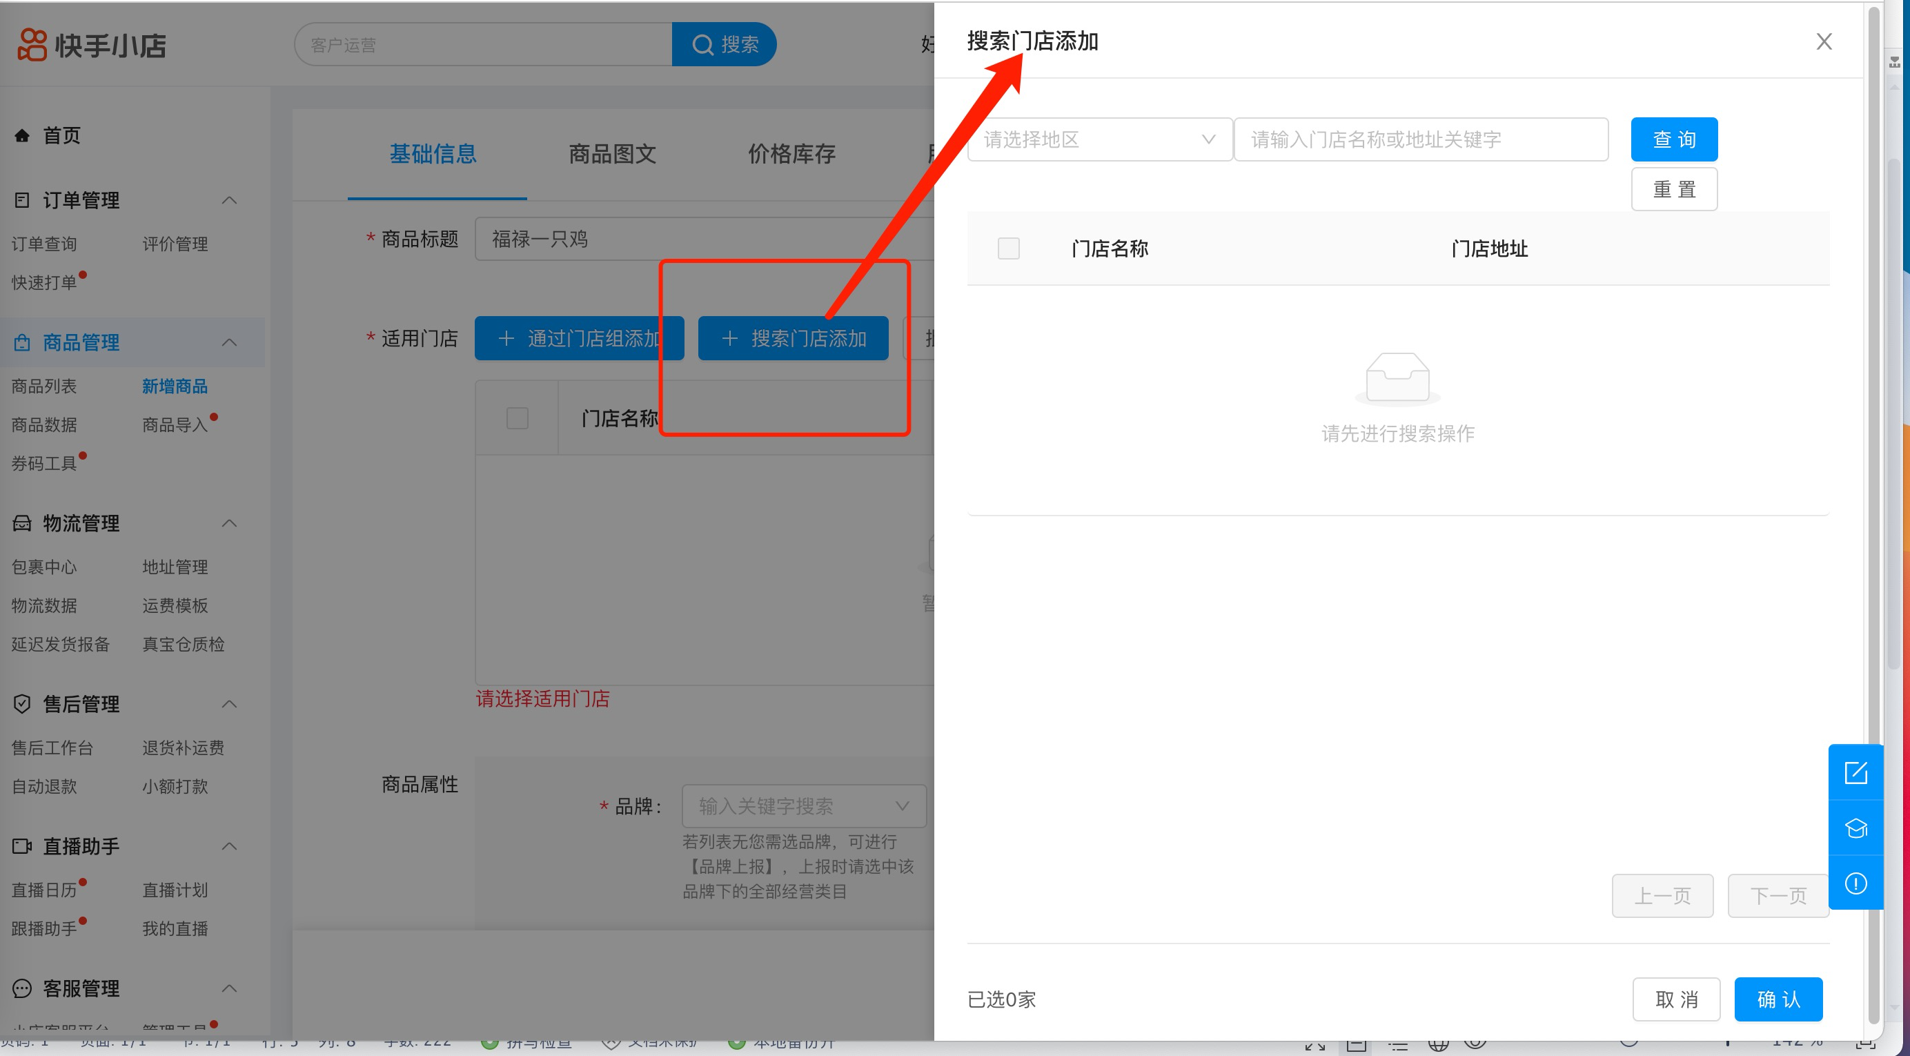Click the exclamation info icon on the right
1910x1056 pixels.
point(1855,883)
